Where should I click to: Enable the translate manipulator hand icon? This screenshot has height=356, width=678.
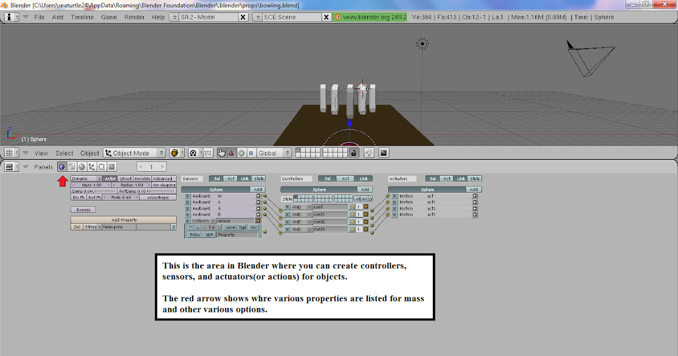point(221,153)
